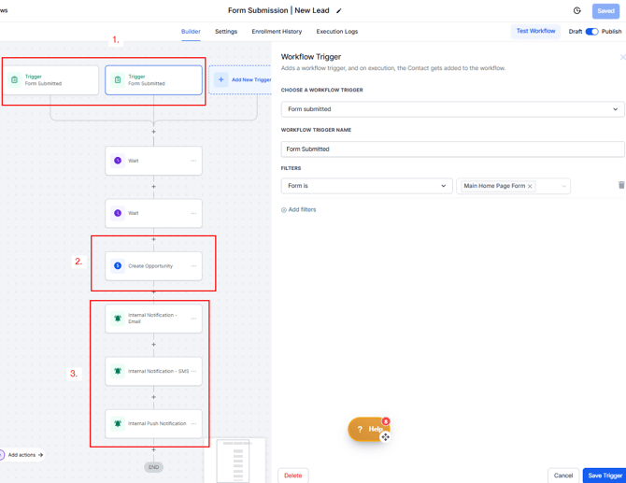This screenshot has height=483, width=626.
Task: Expand the form selection dropdown arrow
Action: [x=563, y=186]
